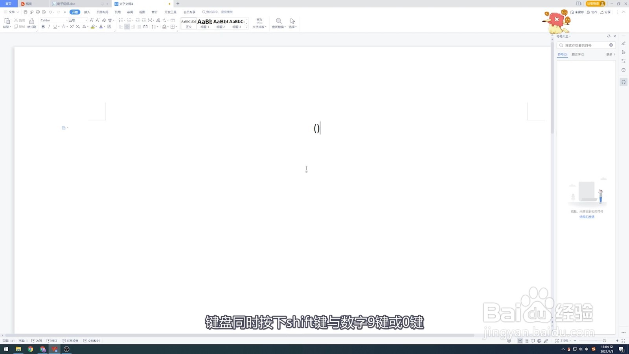Click the Increase font size icon
The image size is (629, 354).
pos(92,20)
